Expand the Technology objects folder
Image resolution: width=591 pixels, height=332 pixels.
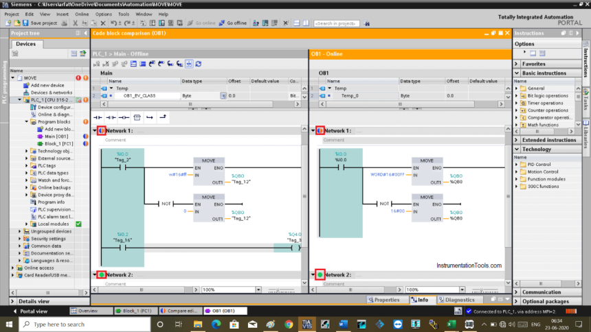(26, 151)
